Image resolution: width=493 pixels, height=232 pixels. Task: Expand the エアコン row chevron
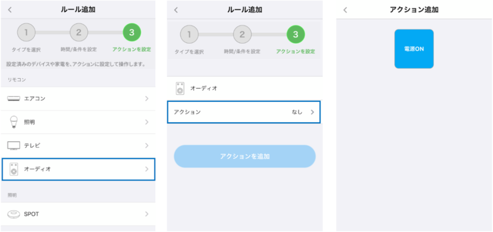tap(146, 99)
